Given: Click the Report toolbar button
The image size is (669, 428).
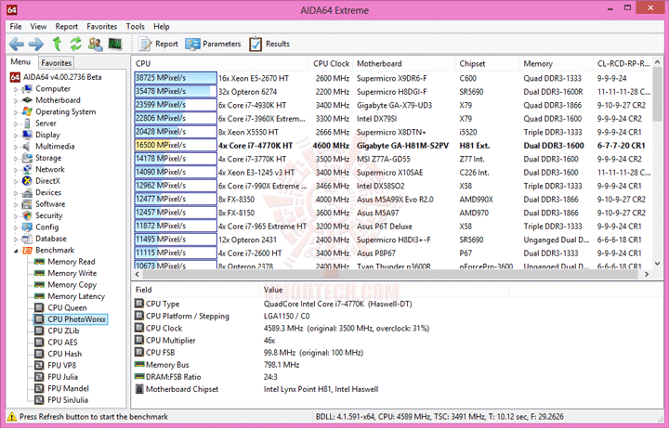Looking at the screenshot, I should coord(158,44).
